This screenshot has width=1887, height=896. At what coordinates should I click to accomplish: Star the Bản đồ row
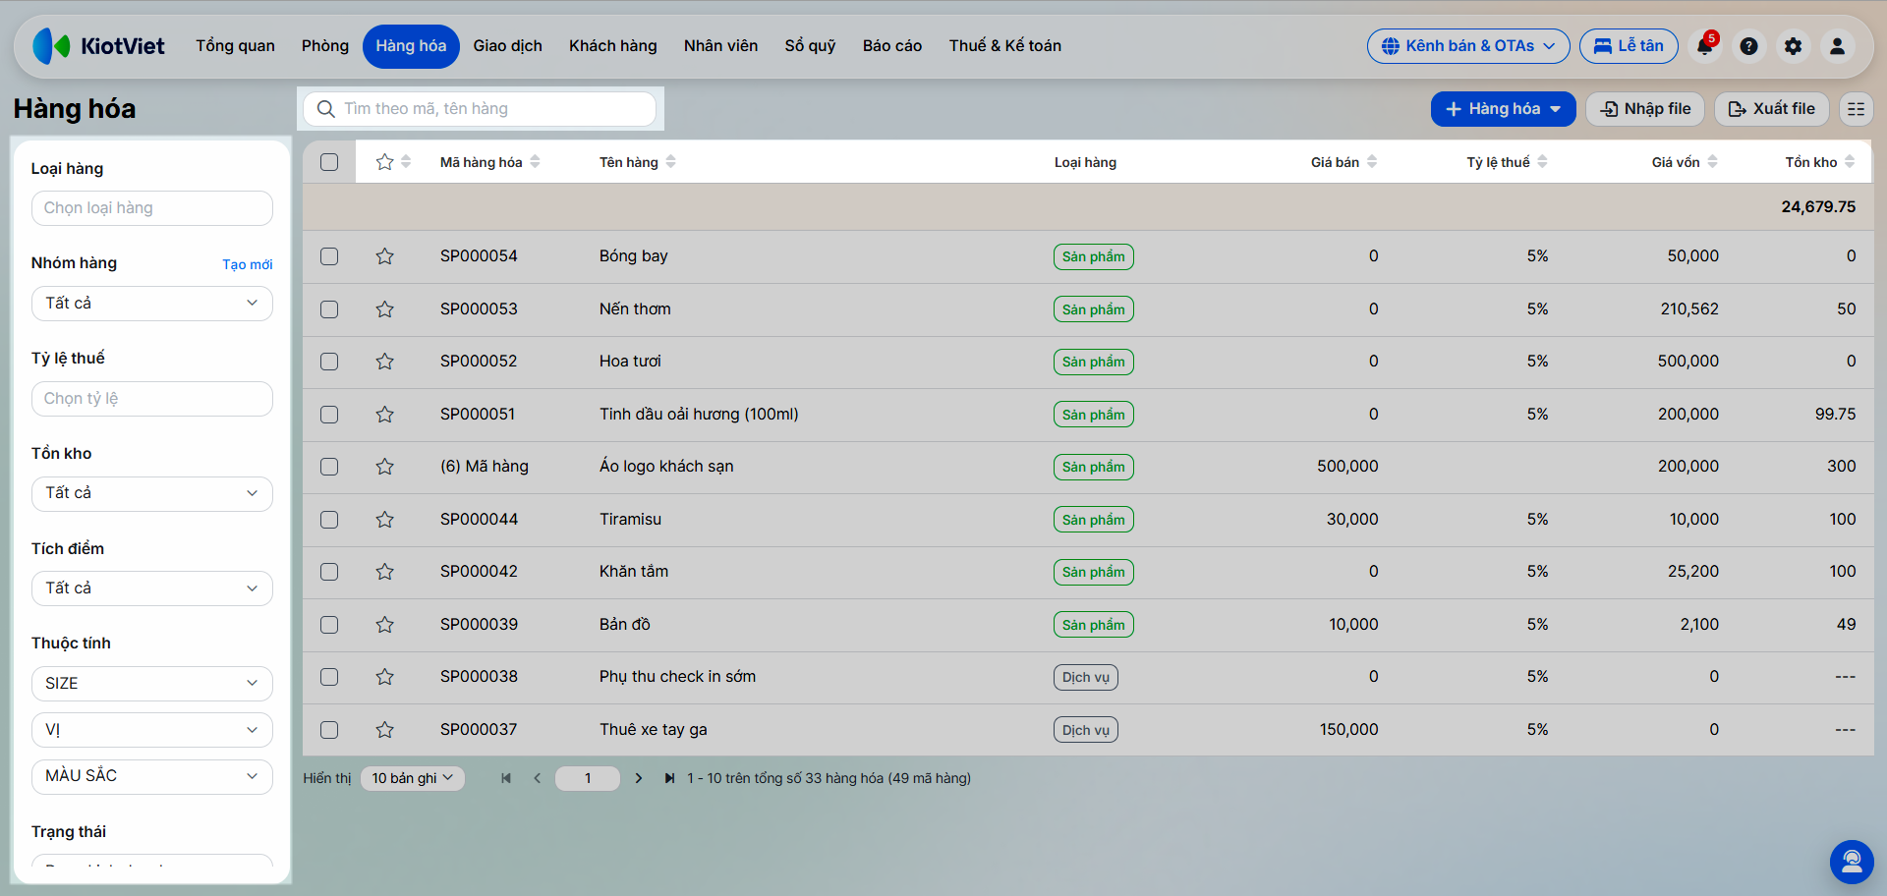(x=384, y=625)
